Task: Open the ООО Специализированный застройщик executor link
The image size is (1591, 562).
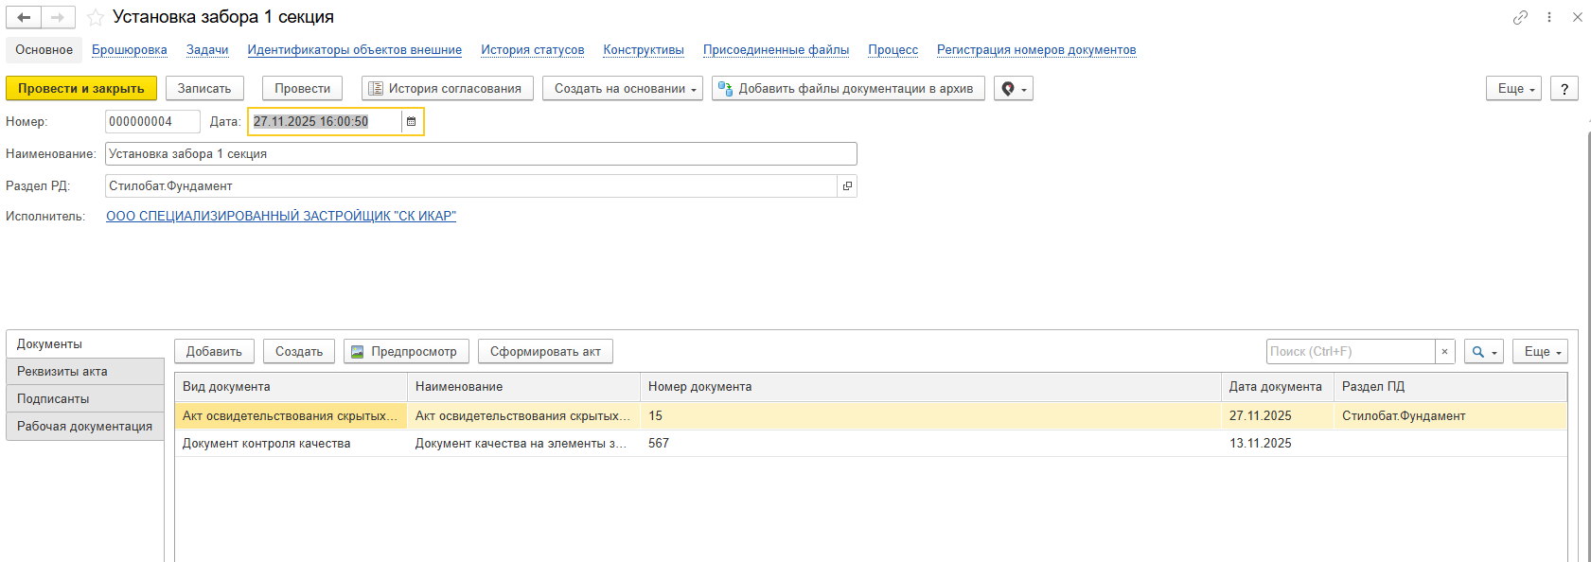Action: point(281,217)
